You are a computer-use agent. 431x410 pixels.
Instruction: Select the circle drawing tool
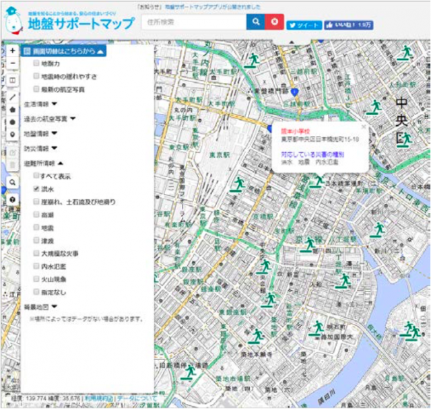[12, 122]
